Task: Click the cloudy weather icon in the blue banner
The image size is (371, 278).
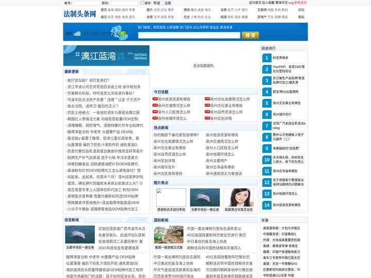Action: (77, 33)
